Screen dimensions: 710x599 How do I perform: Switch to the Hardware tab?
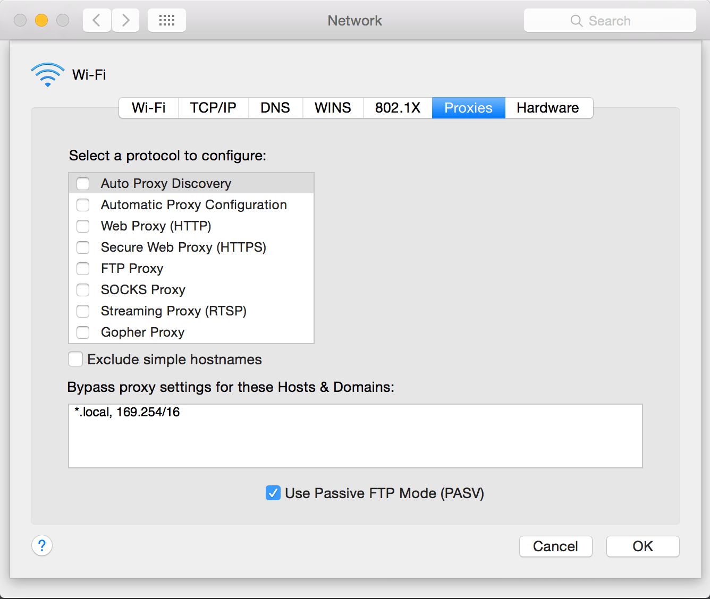pyautogui.click(x=548, y=108)
